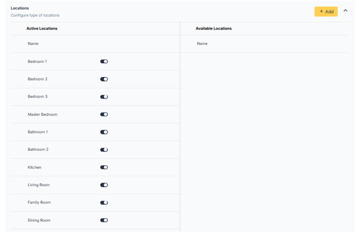Select the Master Bedroom row name
This screenshot has height=232, width=359.
[42, 114]
